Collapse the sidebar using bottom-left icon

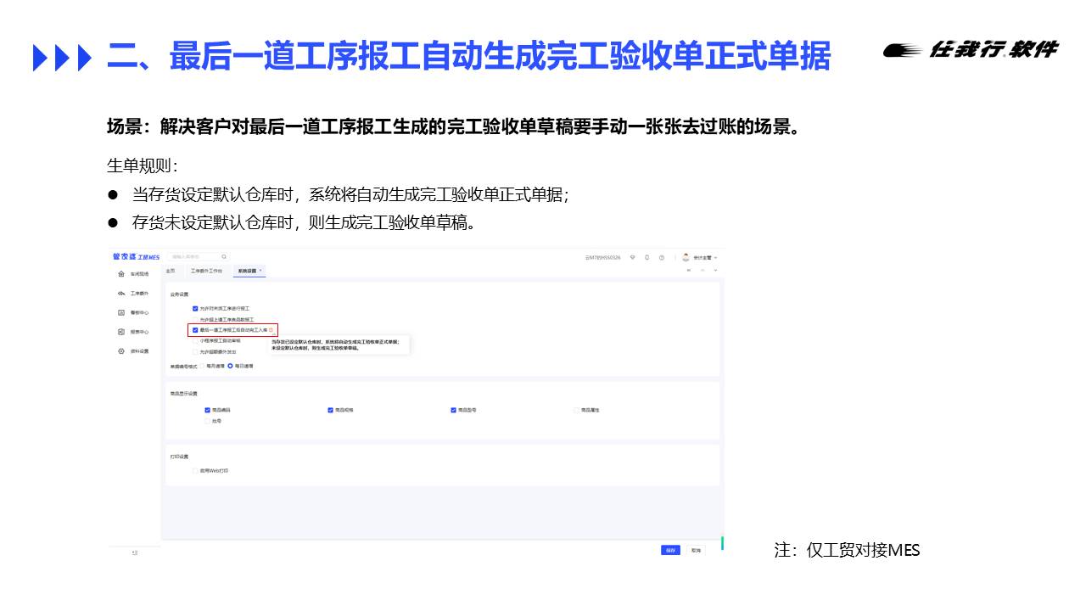(x=135, y=552)
